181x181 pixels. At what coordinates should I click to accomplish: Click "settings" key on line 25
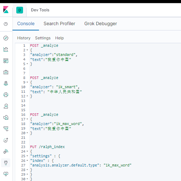pyautogui.click(x=41, y=156)
